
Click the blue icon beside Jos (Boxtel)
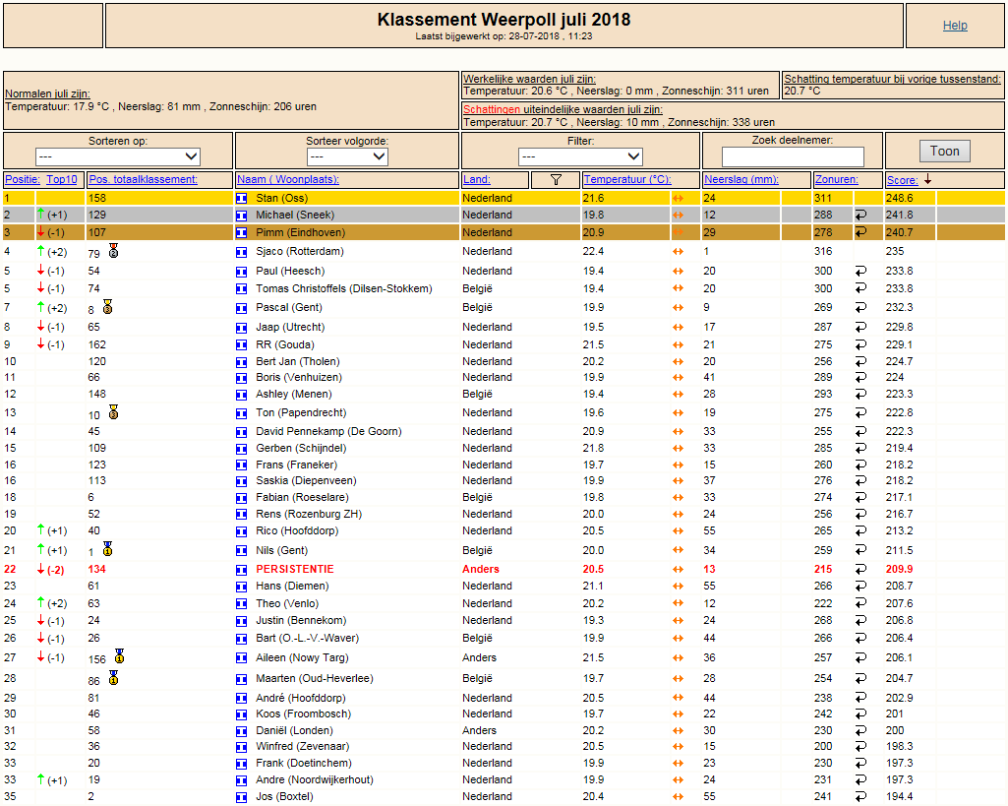(x=241, y=798)
